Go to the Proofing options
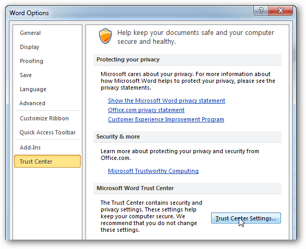 pyautogui.click(x=31, y=61)
